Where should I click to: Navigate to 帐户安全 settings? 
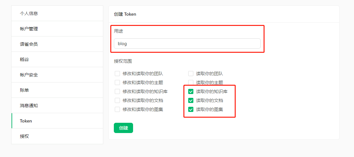[x=29, y=75]
